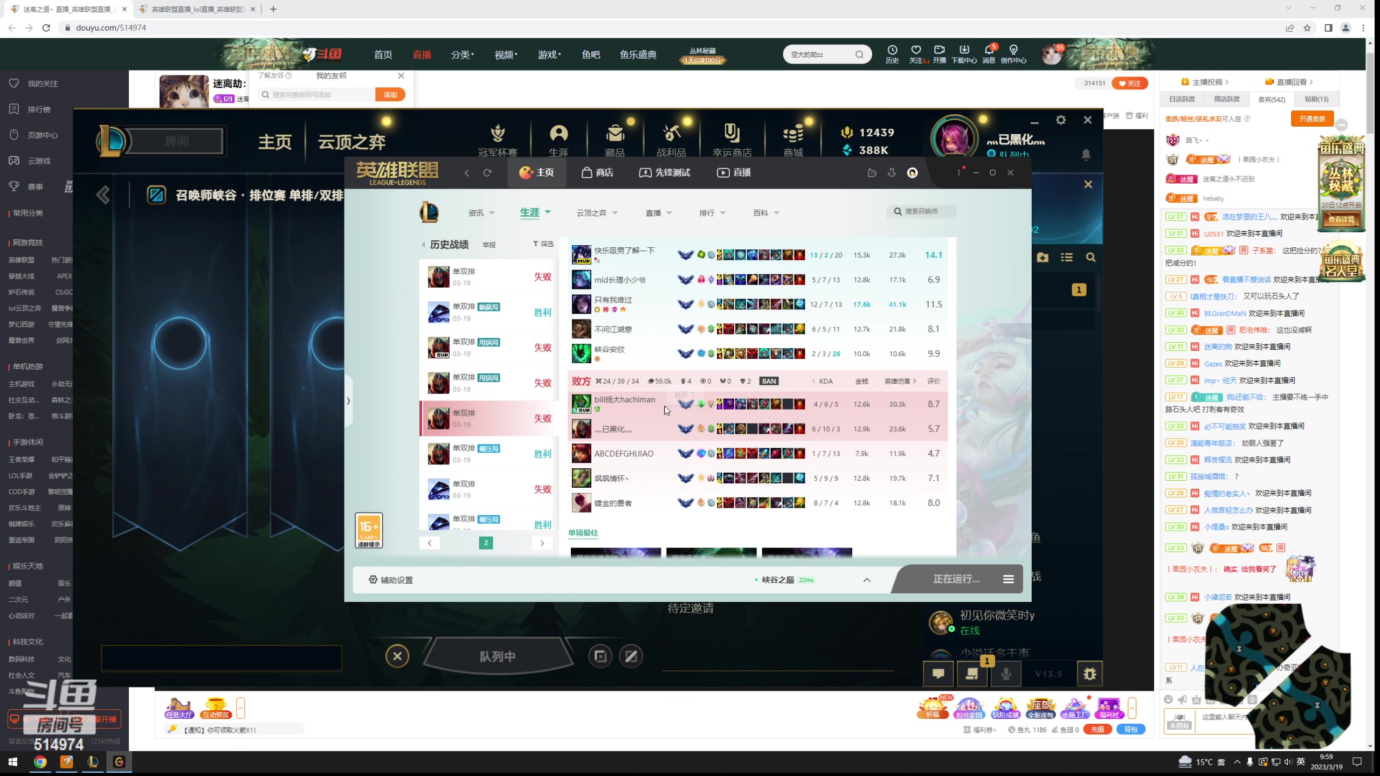Viewport: 1380px width, 776px height.
Task: Switch to the 直播 live tab in WeGame
Action: tap(734, 172)
